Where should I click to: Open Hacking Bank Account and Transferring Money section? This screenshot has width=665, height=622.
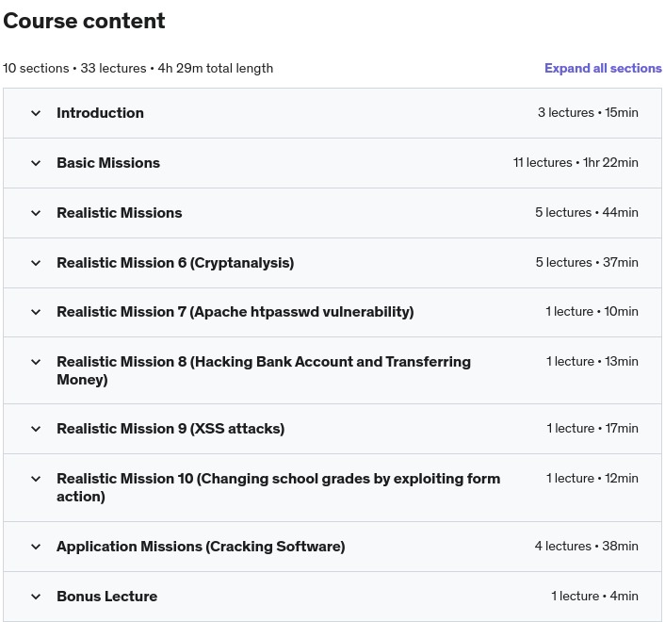coord(264,370)
